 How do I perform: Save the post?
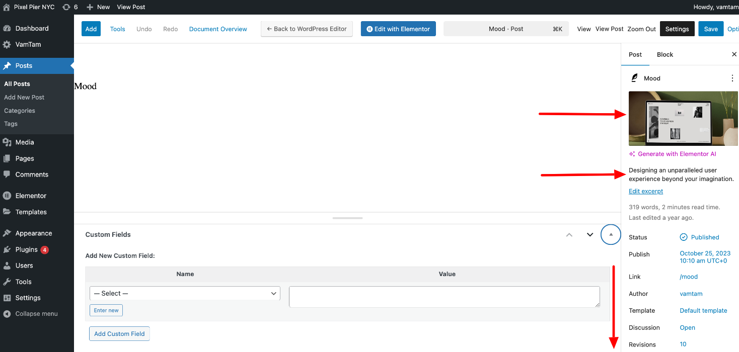pyautogui.click(x=711, y=29)
